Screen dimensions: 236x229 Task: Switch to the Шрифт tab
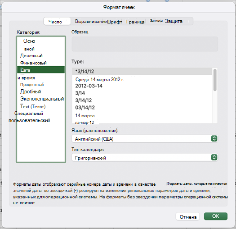pos(115,22)
